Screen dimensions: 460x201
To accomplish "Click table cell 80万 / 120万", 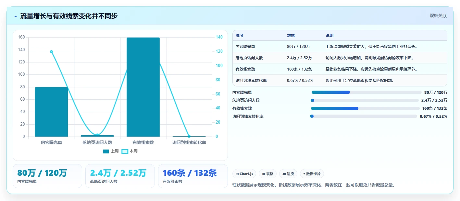I will (x=298, y=47).
